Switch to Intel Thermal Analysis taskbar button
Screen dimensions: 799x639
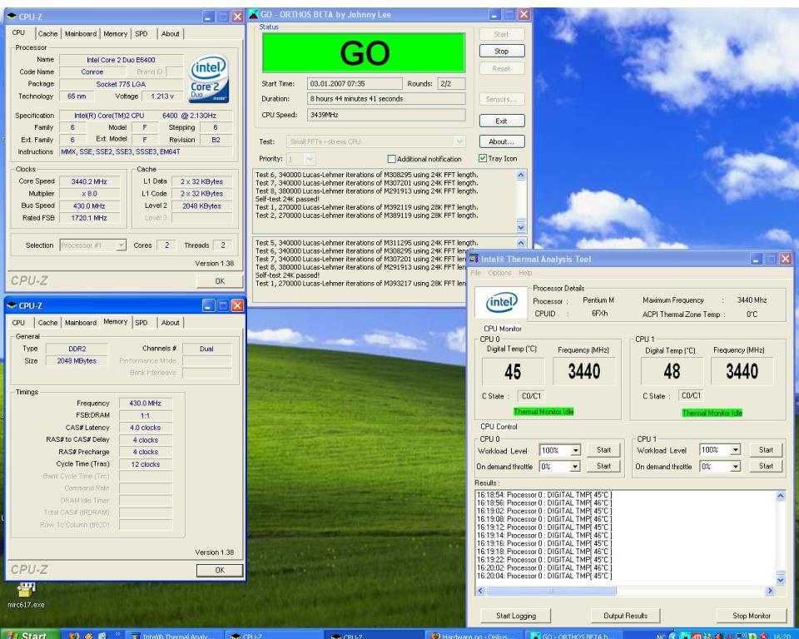click(174, 636)
